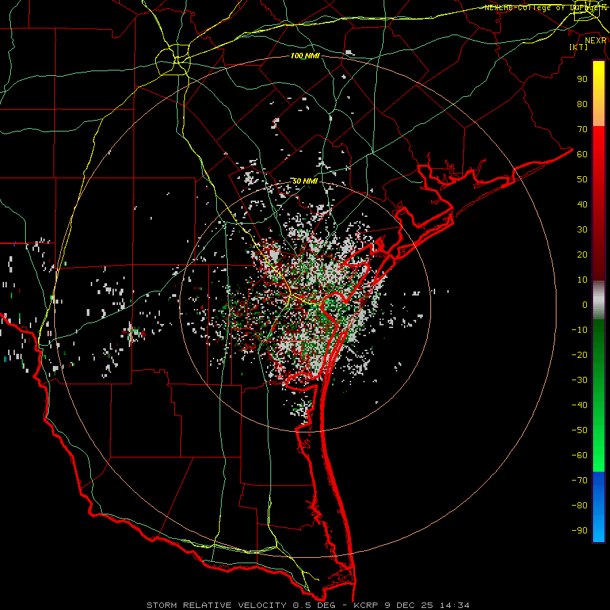Select the 30 knot scale value
Image resolution: width=610 pixels, height=610 pixels.
582,230
